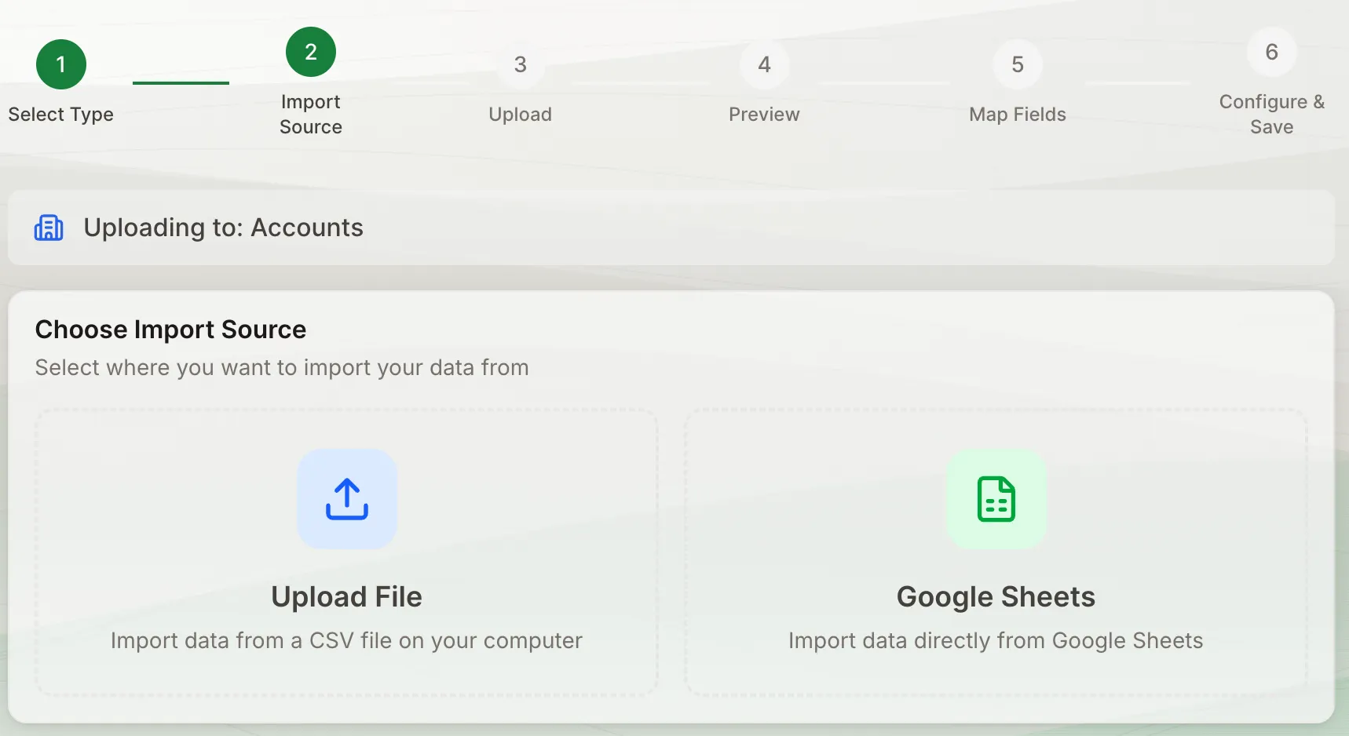Click the Import Source step label
Viewport: 1349px width, 736px height.
pyautogui.click(x=309, y=114)
